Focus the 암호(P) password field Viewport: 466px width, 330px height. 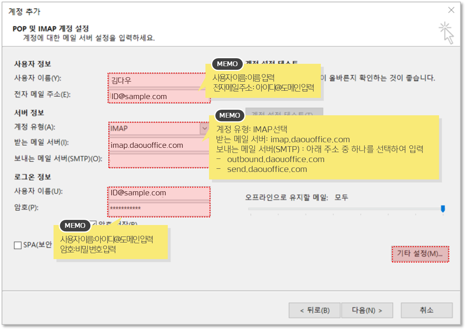click(x=159, y=209)
